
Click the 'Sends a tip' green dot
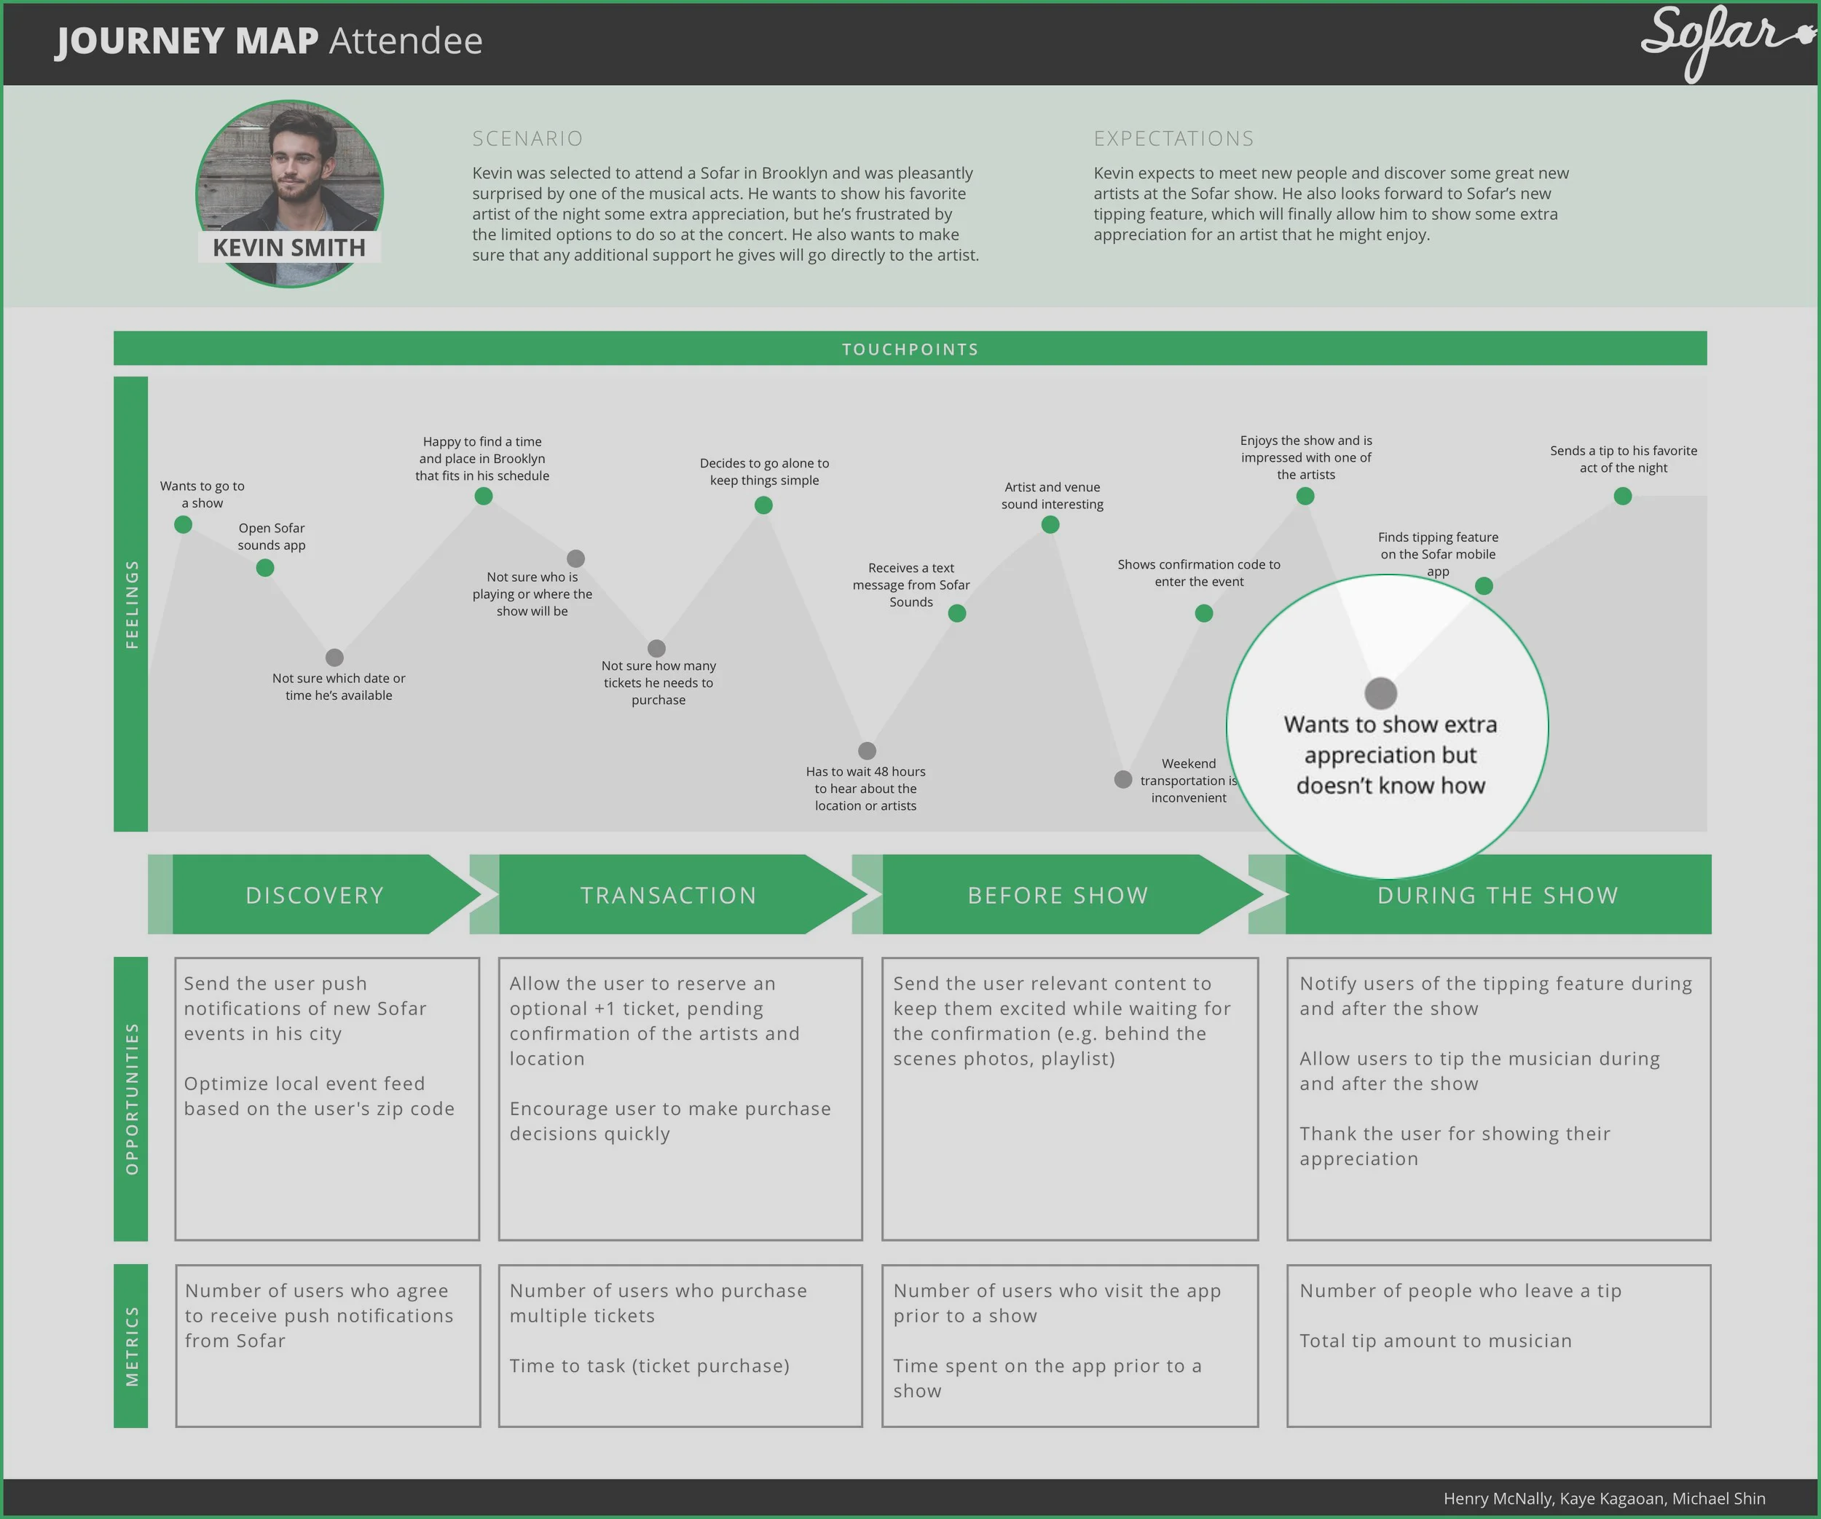(1624, 496)
